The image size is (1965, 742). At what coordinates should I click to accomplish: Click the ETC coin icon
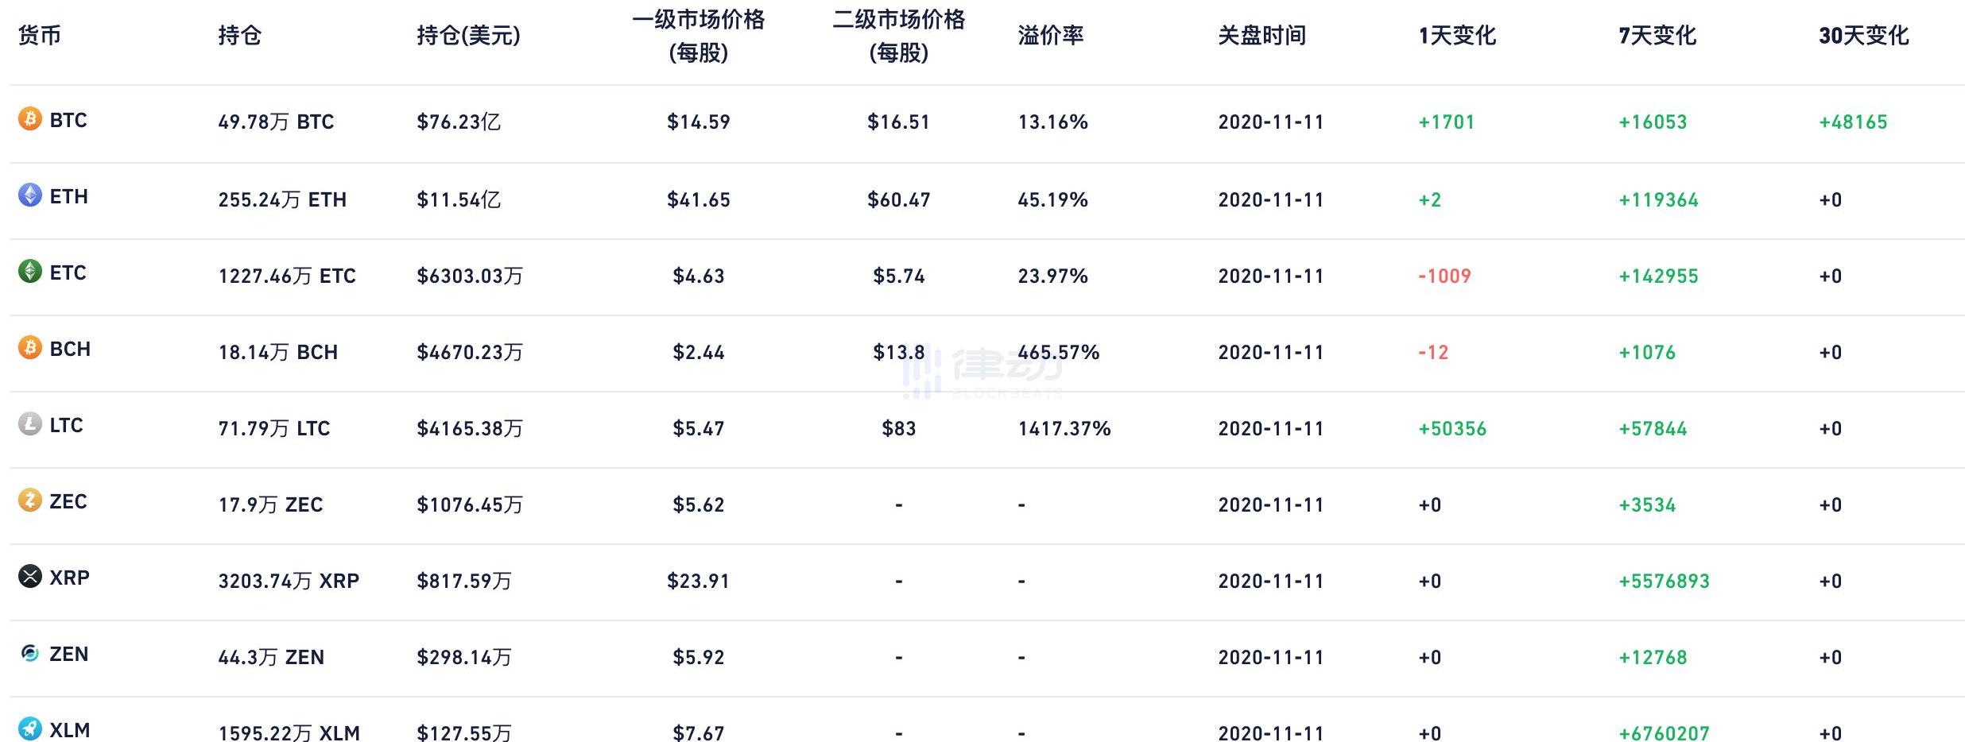(30, 272)
